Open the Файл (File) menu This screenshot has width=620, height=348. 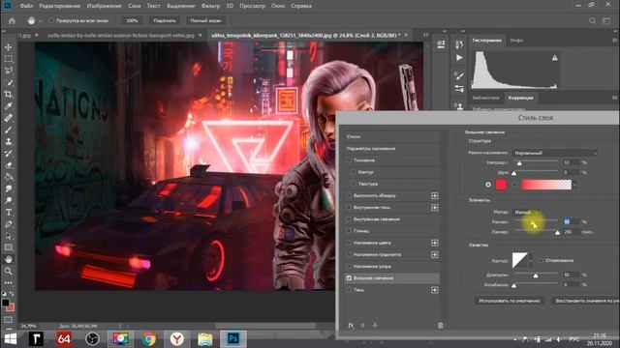click(x=26, y=6)
